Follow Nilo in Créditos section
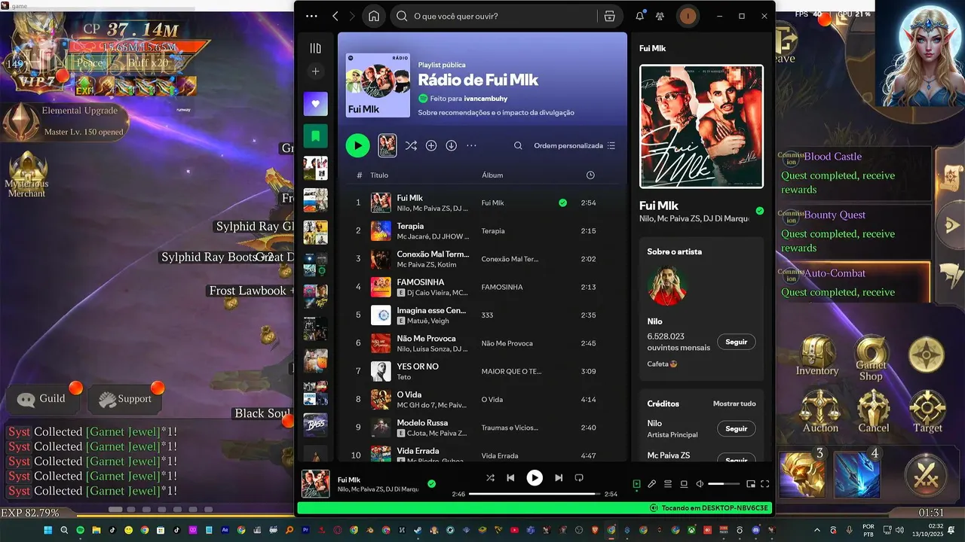The width and height of the screenshot is (965, 542). (x=736, y=428)
